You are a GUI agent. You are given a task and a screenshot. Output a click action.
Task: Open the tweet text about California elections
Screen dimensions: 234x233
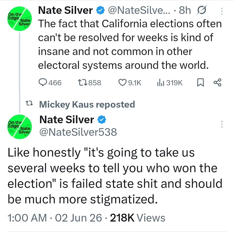tap(130, 44)
